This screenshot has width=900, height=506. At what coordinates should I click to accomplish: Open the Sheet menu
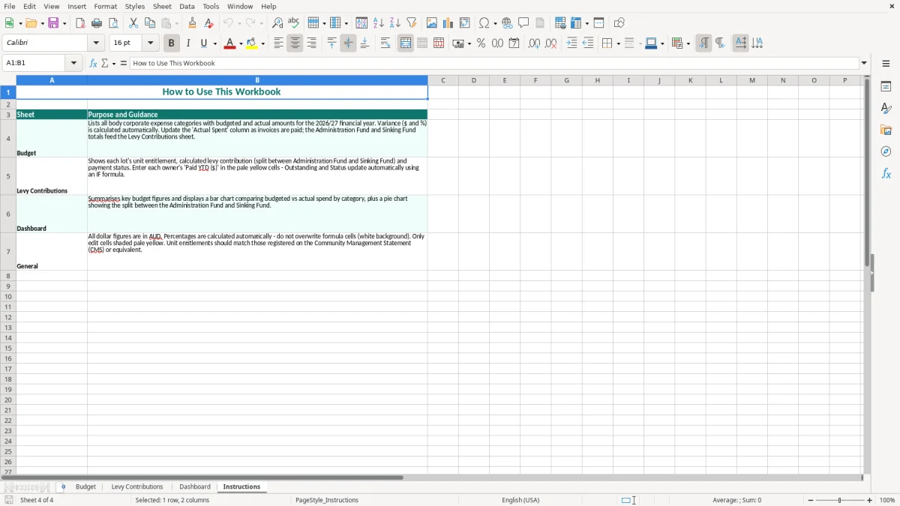click(162, 6)
